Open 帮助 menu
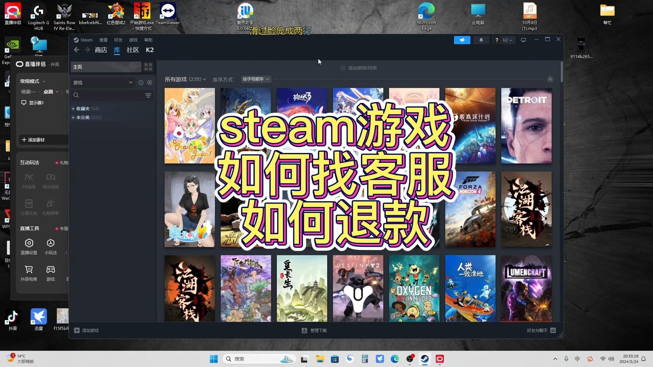653x367 pixels. 148,40
